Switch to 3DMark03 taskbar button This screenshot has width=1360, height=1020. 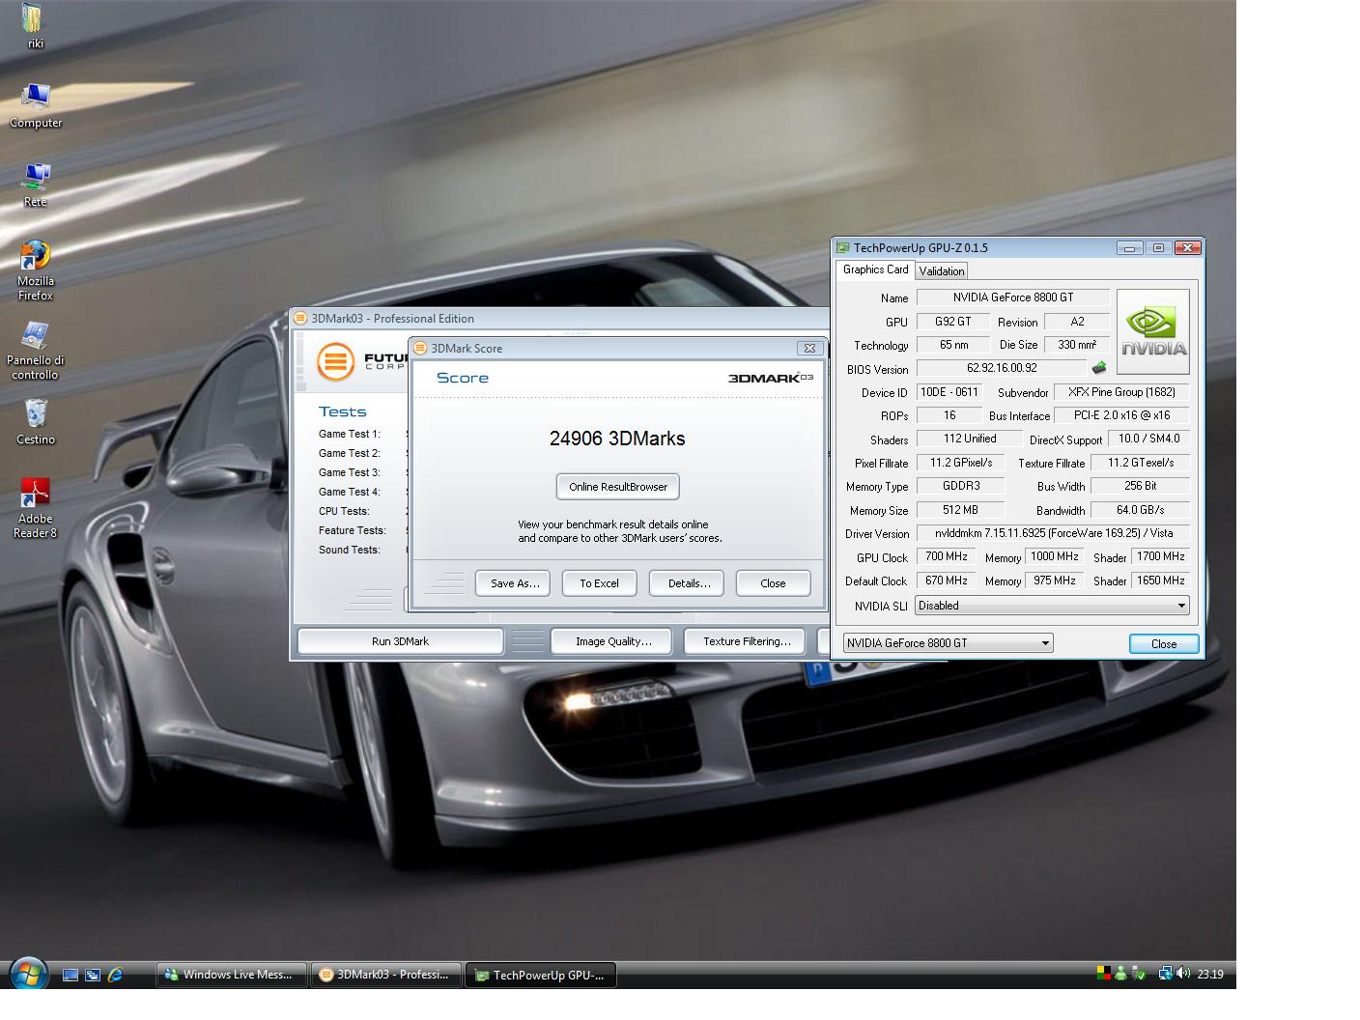(x=386, y=975)
